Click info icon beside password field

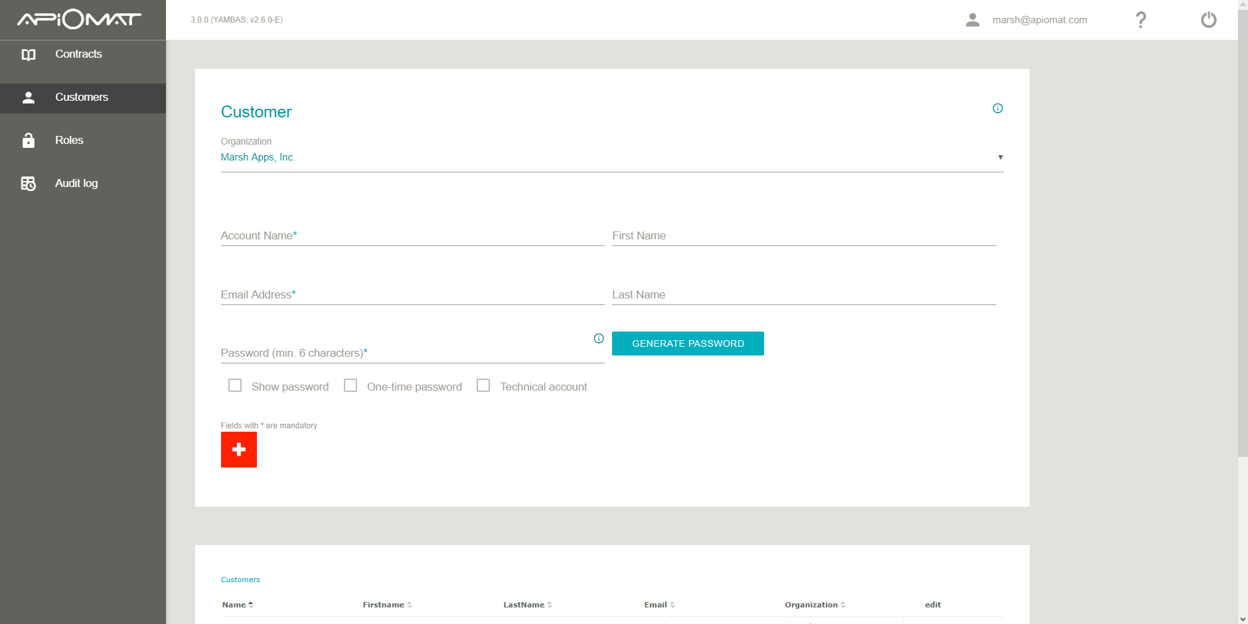click(x=599, y=338)
